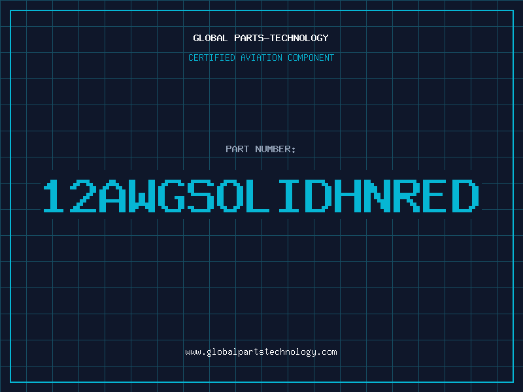Viewport: 523px width, 392px height.
Task: Click the letter H in the part number
Action: tap(350, 196)
